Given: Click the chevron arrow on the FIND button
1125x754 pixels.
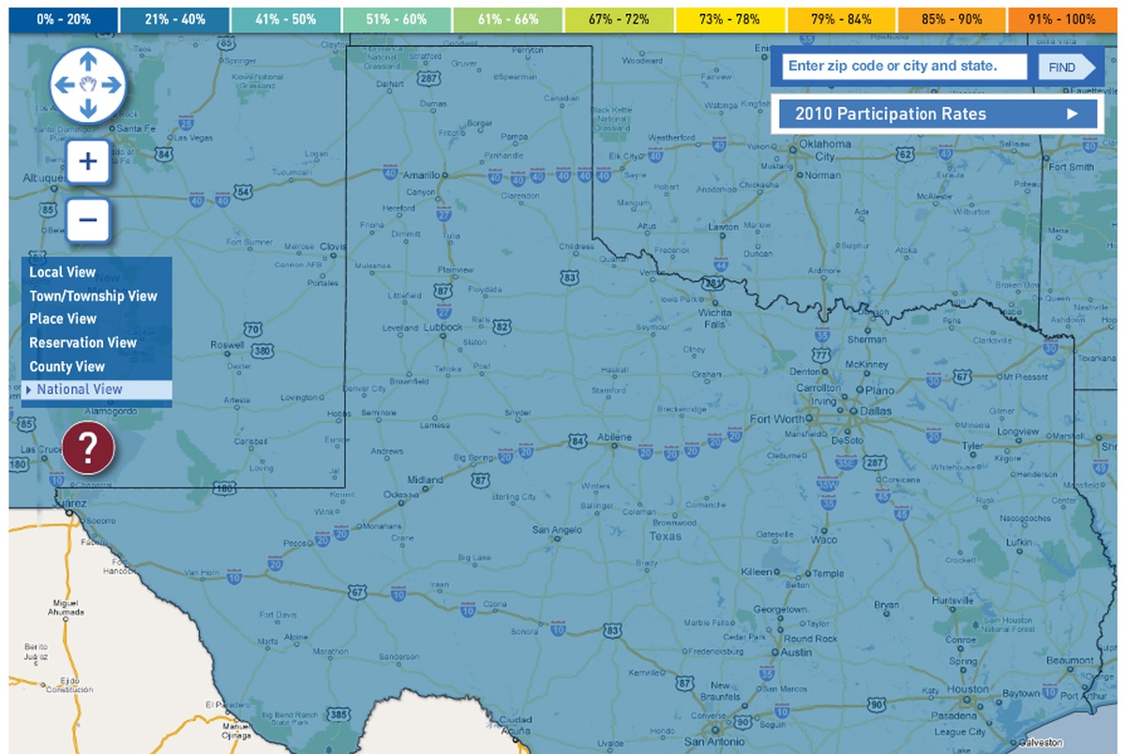Looking at the screenshot, I should point(1089,67).
